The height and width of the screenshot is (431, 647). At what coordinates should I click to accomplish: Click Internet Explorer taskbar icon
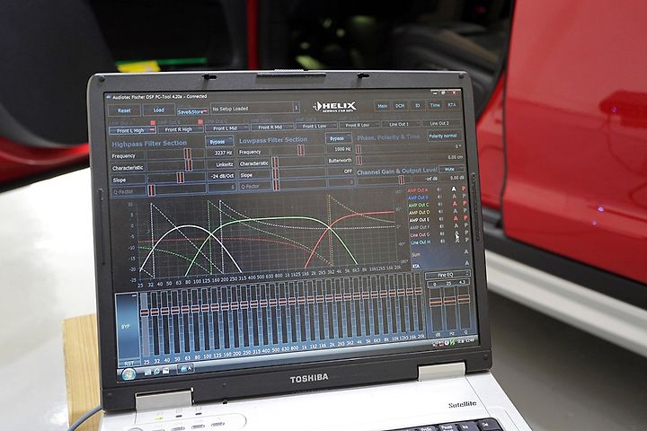tap(156, 372)
